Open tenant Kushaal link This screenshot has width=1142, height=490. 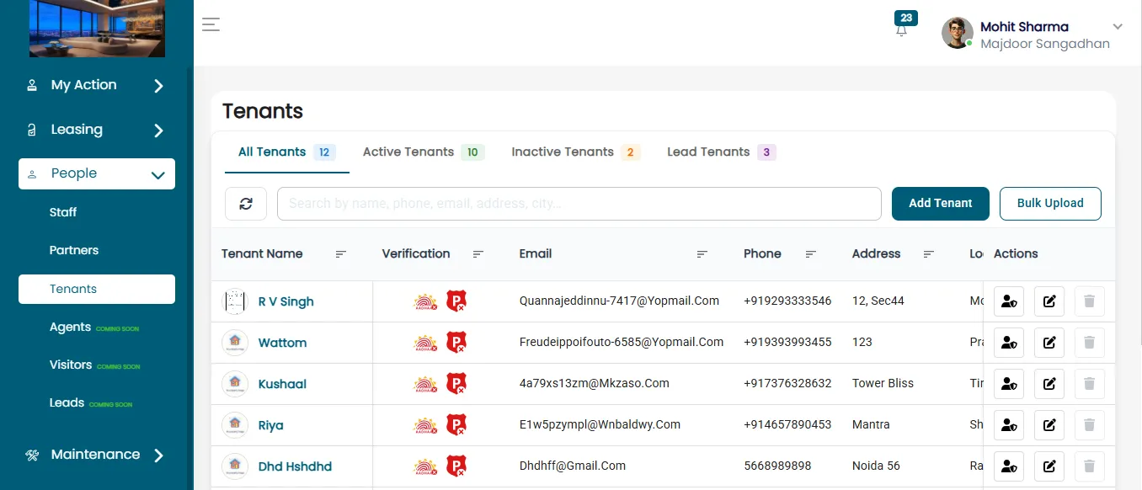pyautogui.click(x=282, y=384)
